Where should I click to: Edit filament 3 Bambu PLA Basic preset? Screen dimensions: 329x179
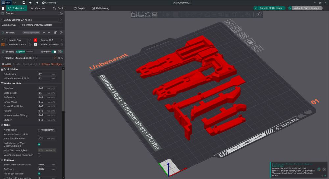coord(30,45)
